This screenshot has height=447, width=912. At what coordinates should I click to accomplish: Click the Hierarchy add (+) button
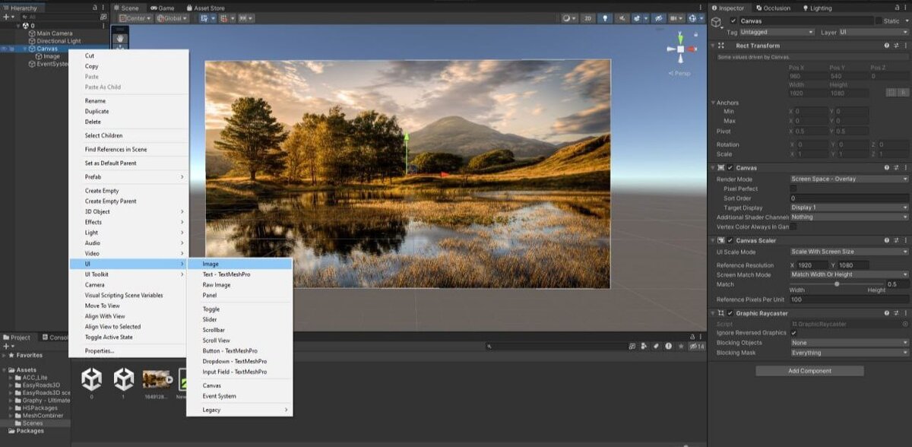point(6,17)
